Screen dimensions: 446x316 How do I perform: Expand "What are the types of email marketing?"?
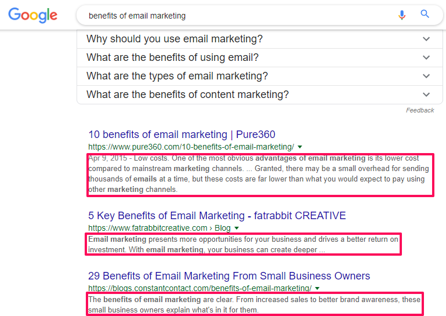(177, 76)
